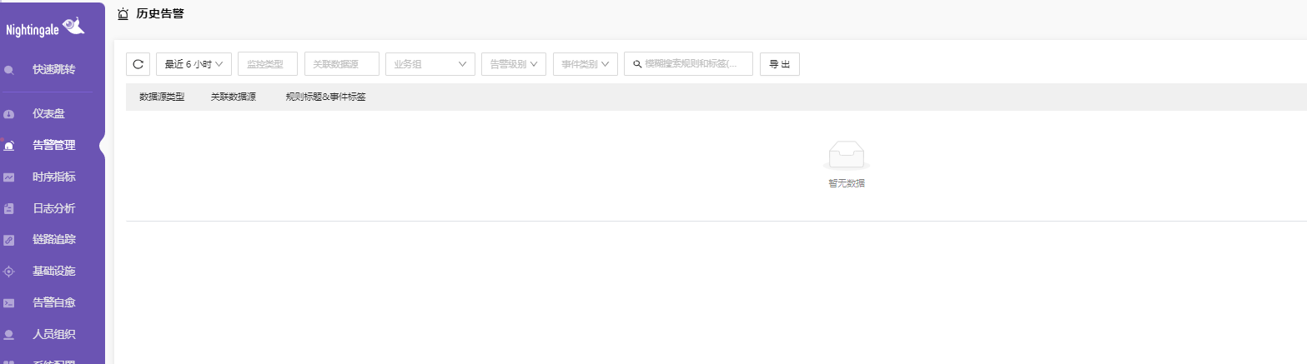Screen dimensions: 1307x364
Task: Click the 暂无数据 empty text
Action: pyautogui.click(x=847, y=183)
